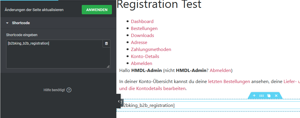
Task: Click 'Änderungen der Seite aktualisieren' text
Action: [x=34, y=10]
